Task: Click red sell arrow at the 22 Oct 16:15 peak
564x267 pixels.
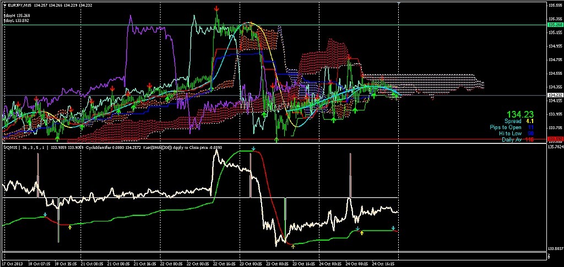Action: (x=216, y=8)
